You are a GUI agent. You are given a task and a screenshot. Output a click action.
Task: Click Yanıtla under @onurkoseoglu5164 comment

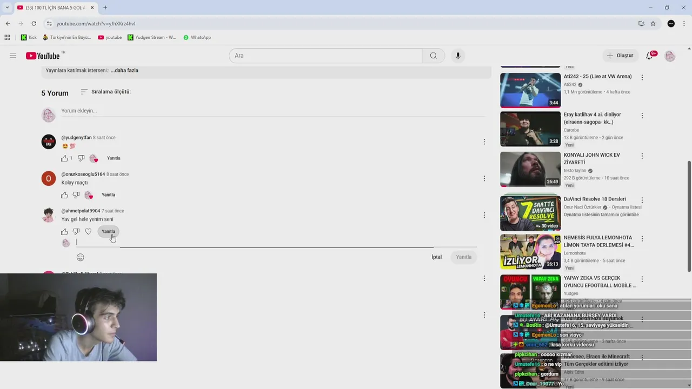(x=108, y=195)
